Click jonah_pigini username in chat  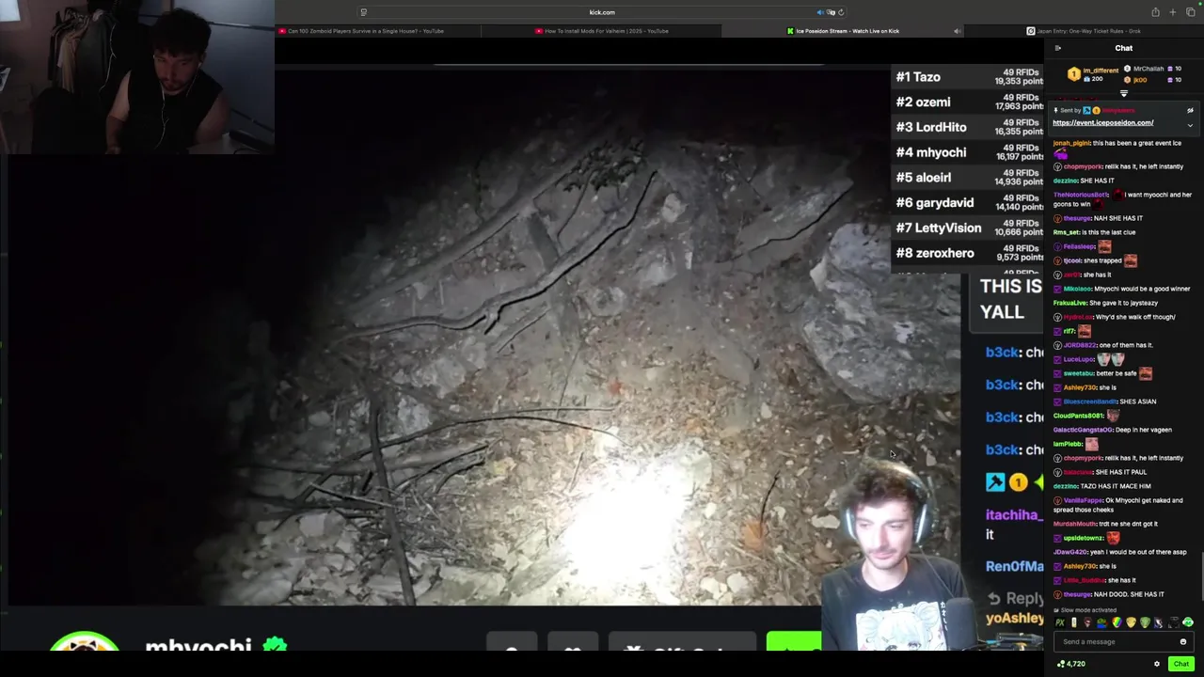[1071, 143]
